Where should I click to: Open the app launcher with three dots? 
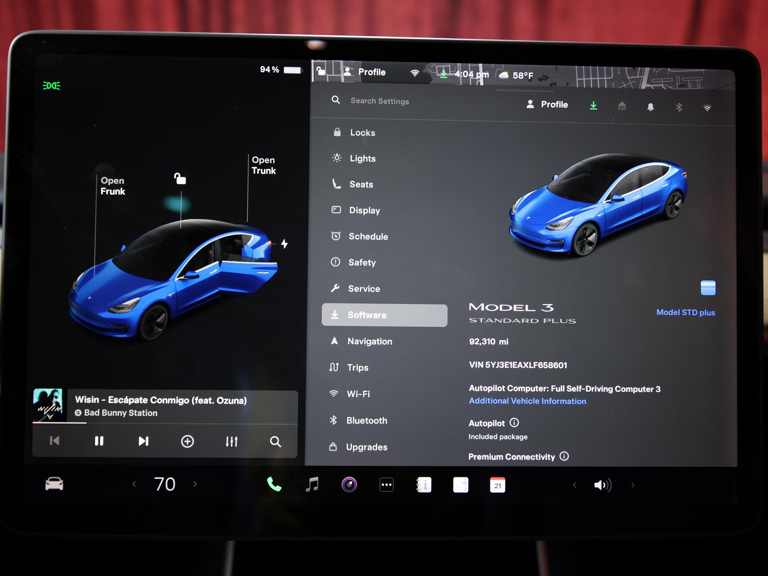(386, 485)
